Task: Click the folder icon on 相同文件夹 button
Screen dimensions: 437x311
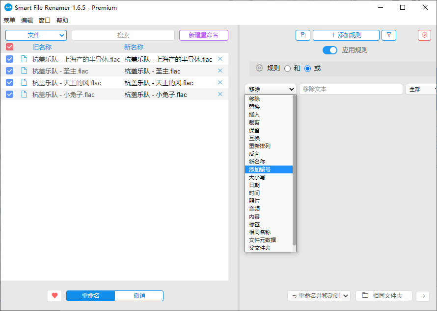Action: [x=365, y=295]
